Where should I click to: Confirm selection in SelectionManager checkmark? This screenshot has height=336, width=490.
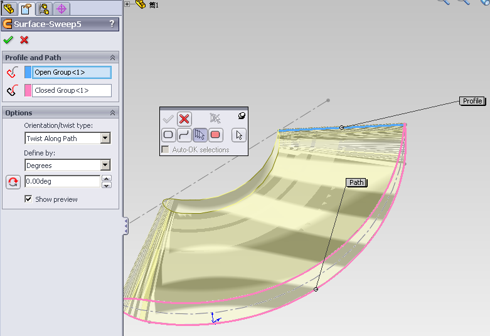tap(168, 118)
